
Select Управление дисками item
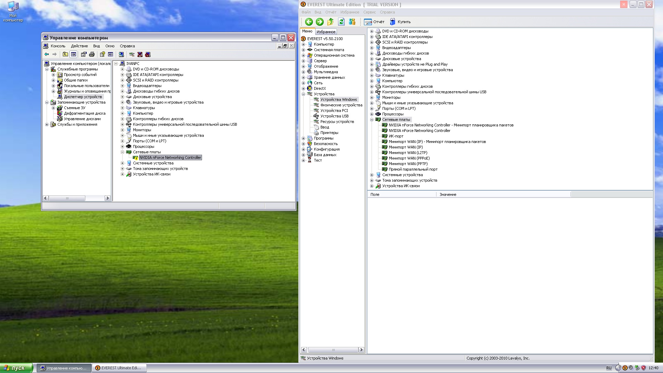point(82,119)
